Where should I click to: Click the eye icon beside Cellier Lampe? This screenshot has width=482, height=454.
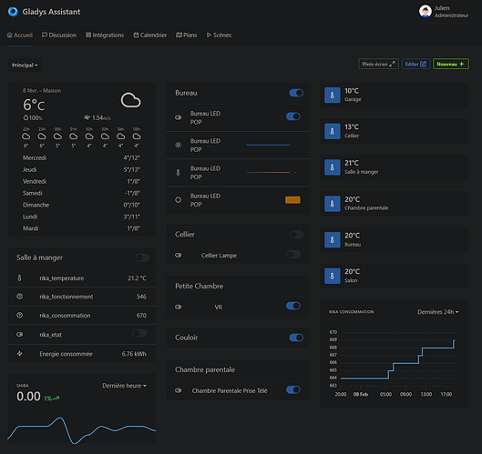point(178,255)
